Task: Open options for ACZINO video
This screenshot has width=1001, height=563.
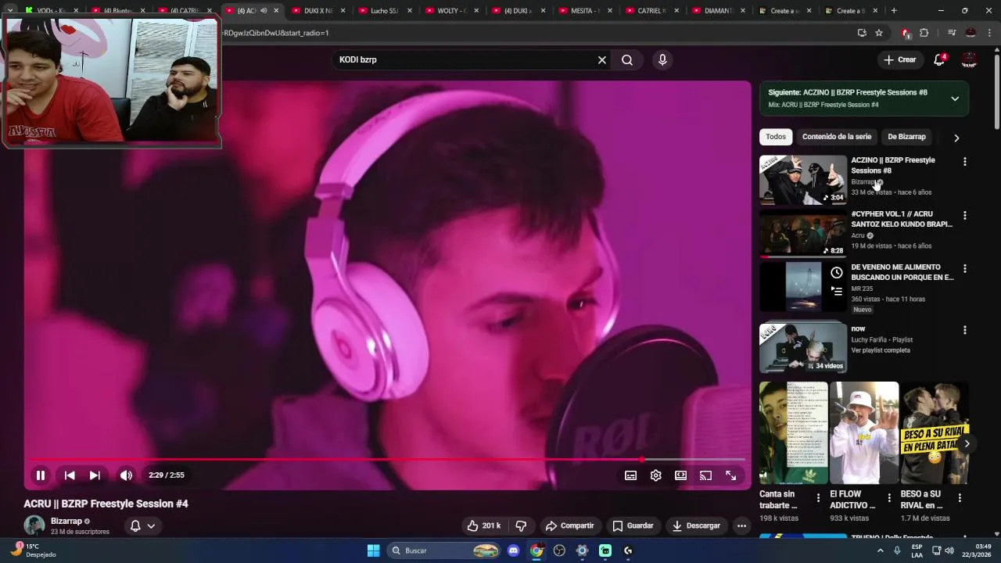Action: point(964,162)
